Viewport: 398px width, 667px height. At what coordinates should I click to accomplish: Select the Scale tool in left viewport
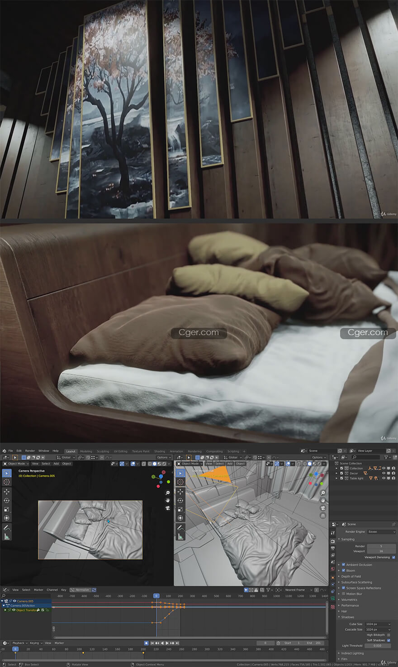click(6, 509)
